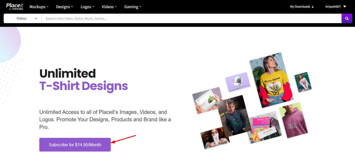Screen dimensions: 355x161
Task: Show the Videos navigation menu
Action: tap(109, 7)
